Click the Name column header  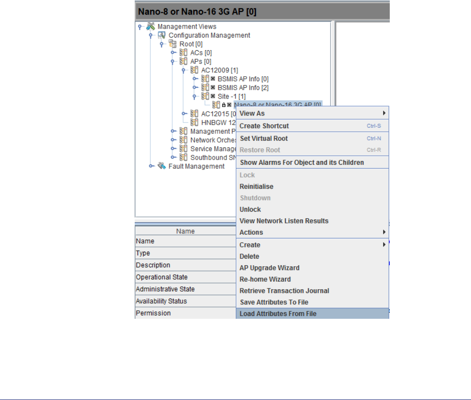[185, 231]
